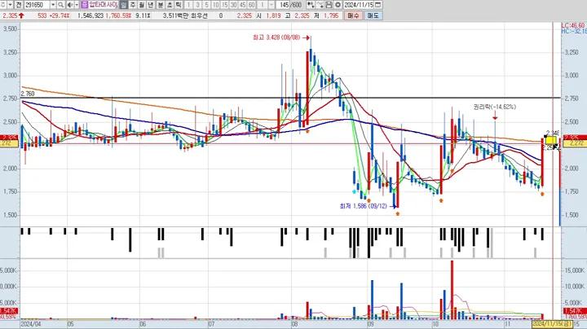587x329 pixels.
Task: Click the 권리락(-14.62%) annotation label
Action: [x=495, y=107]
